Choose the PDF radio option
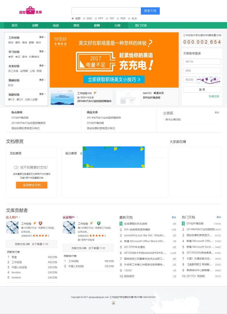The image size is (227, 314). pos(118,18)
